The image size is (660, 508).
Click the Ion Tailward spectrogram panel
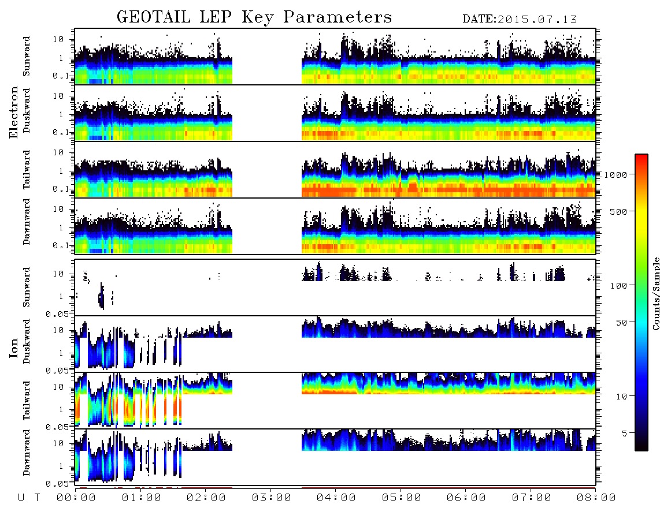pos(335,401)
